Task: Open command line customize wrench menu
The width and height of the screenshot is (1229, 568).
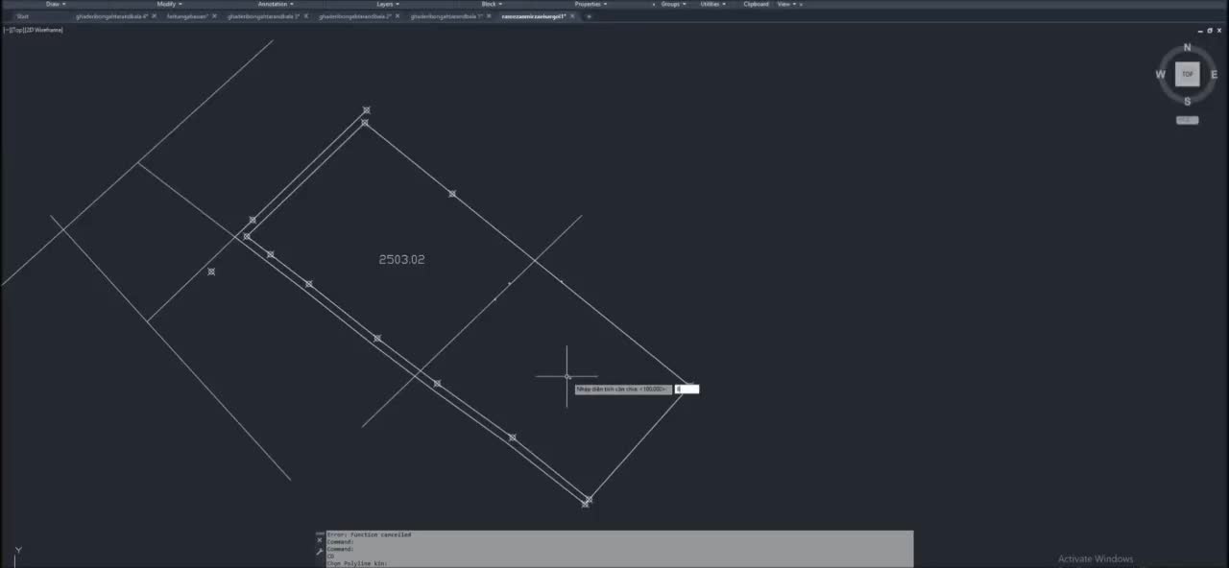Action: click(320, 552)
